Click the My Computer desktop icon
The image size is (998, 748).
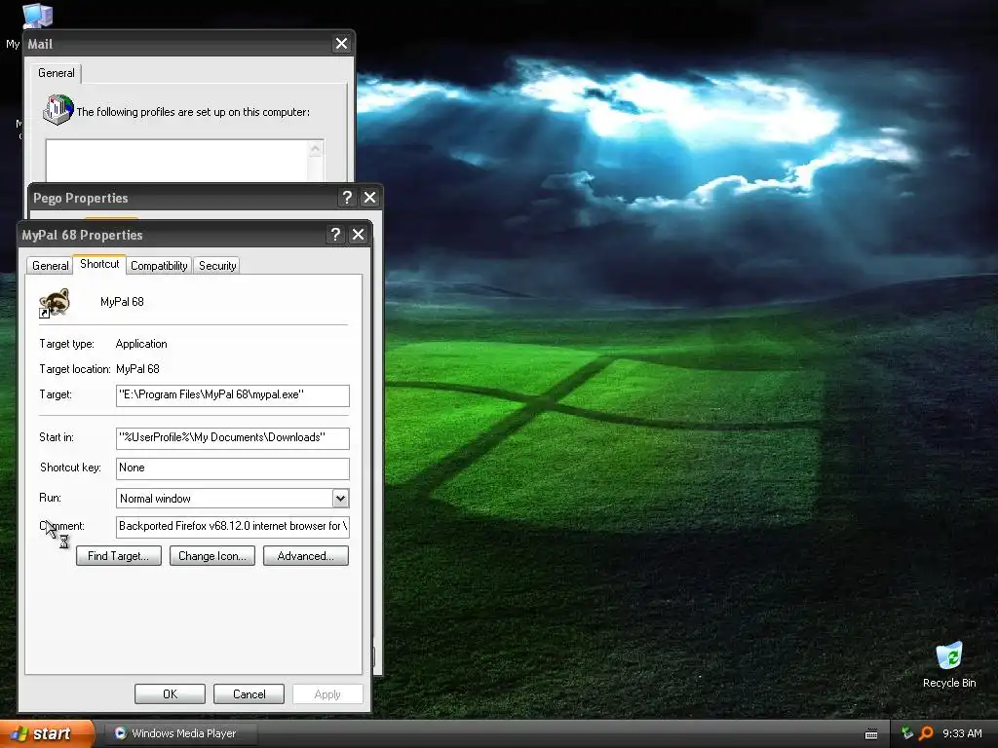coord(38,16)
